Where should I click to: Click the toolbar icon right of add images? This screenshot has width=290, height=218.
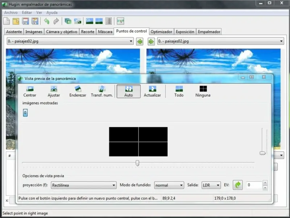click(x=78, y=21)
